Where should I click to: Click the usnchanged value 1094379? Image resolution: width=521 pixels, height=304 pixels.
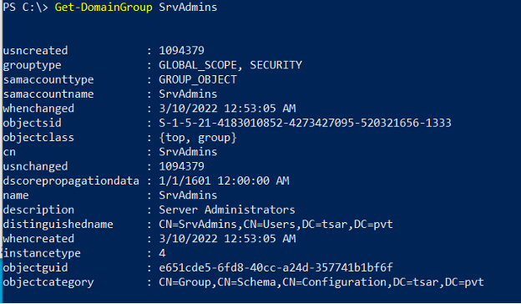181,166
